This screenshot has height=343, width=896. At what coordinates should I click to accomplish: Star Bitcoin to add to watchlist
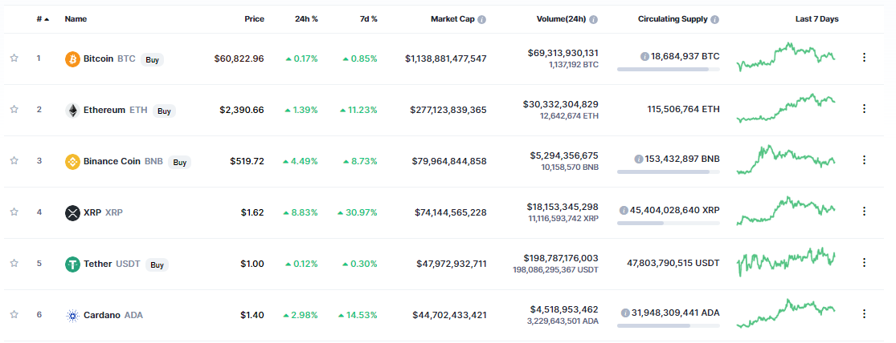[x=14, y=59]
